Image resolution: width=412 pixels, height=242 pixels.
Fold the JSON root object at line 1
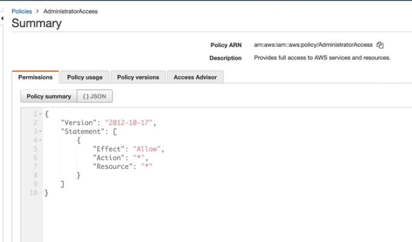39,114
